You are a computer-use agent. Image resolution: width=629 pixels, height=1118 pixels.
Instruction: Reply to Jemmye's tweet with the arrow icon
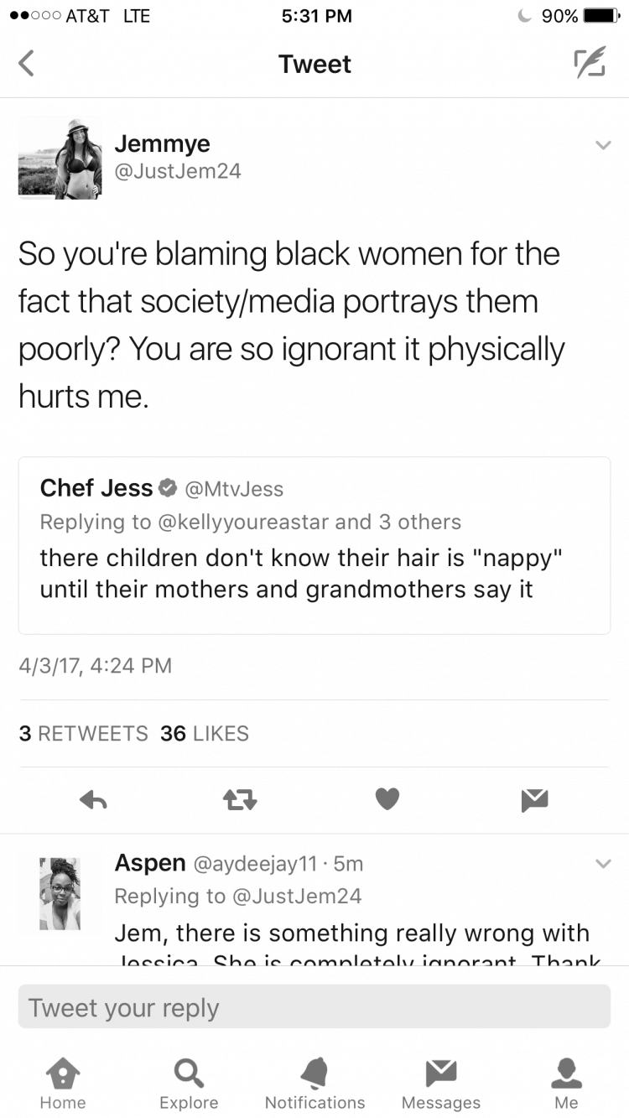(x=93, y=801)
